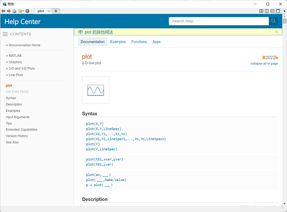This screenshot has height=212, width=287.
Task: Open plot(___,Name,Value) syntax link
Action: pyautogui.click(x=106, y=180)
